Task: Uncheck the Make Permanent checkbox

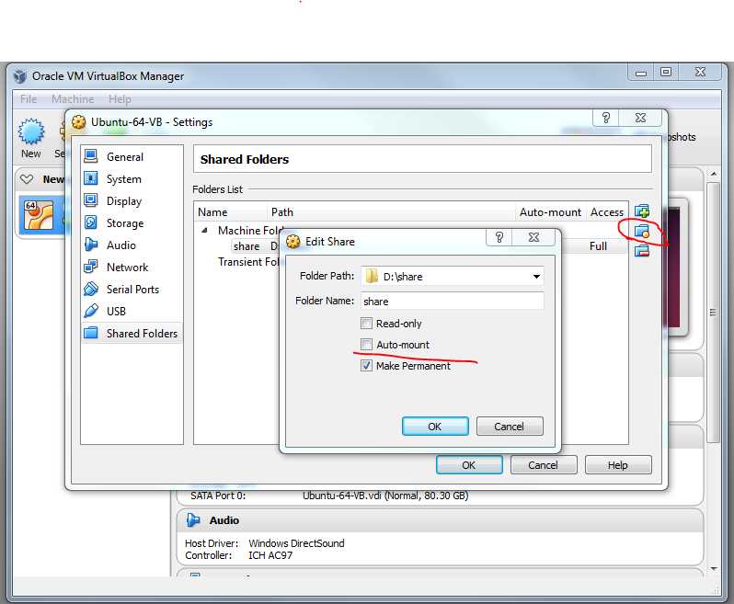Action: (366, 365)
